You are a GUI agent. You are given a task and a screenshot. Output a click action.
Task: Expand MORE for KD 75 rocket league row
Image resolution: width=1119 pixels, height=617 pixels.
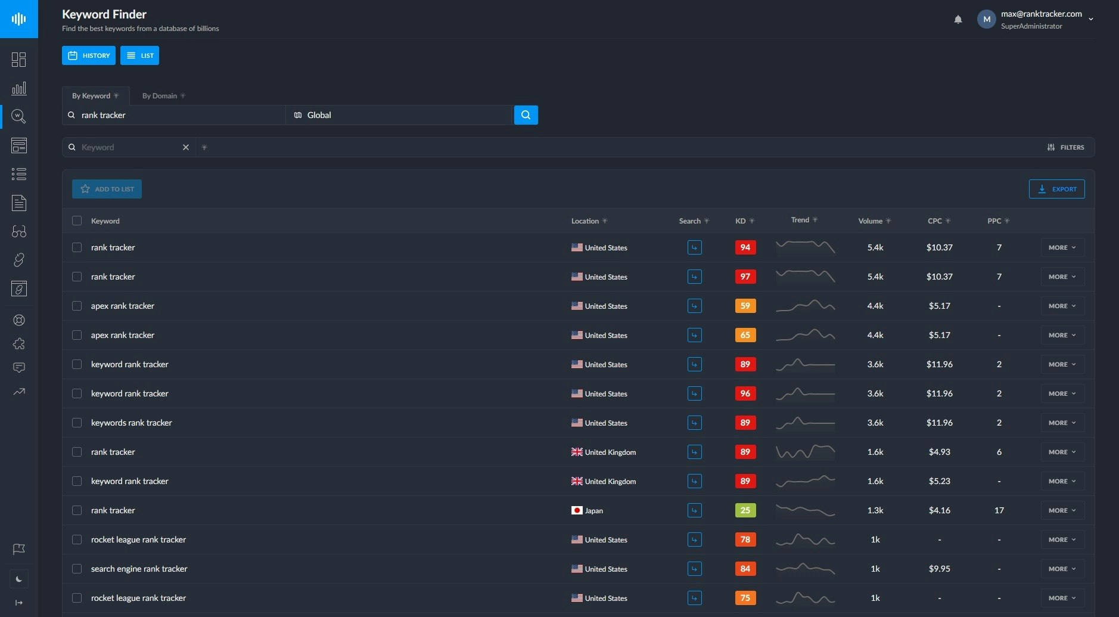(1062, 598)
